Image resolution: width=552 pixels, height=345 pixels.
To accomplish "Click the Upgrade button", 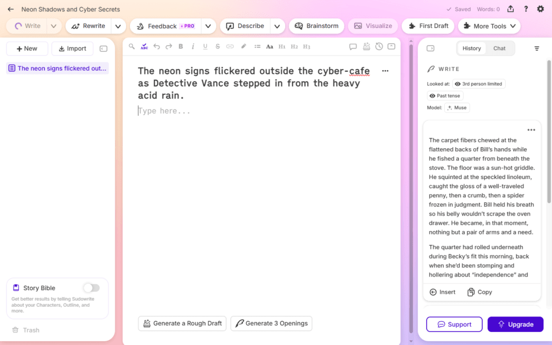I will coord(515,324).
